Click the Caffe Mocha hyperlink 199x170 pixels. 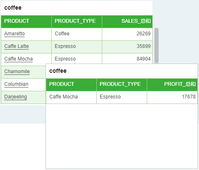click(19, 59)
